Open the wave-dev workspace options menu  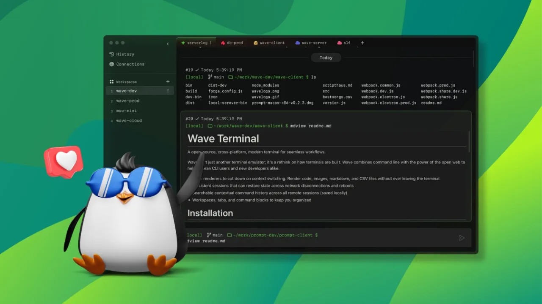(x=168, y=91)
